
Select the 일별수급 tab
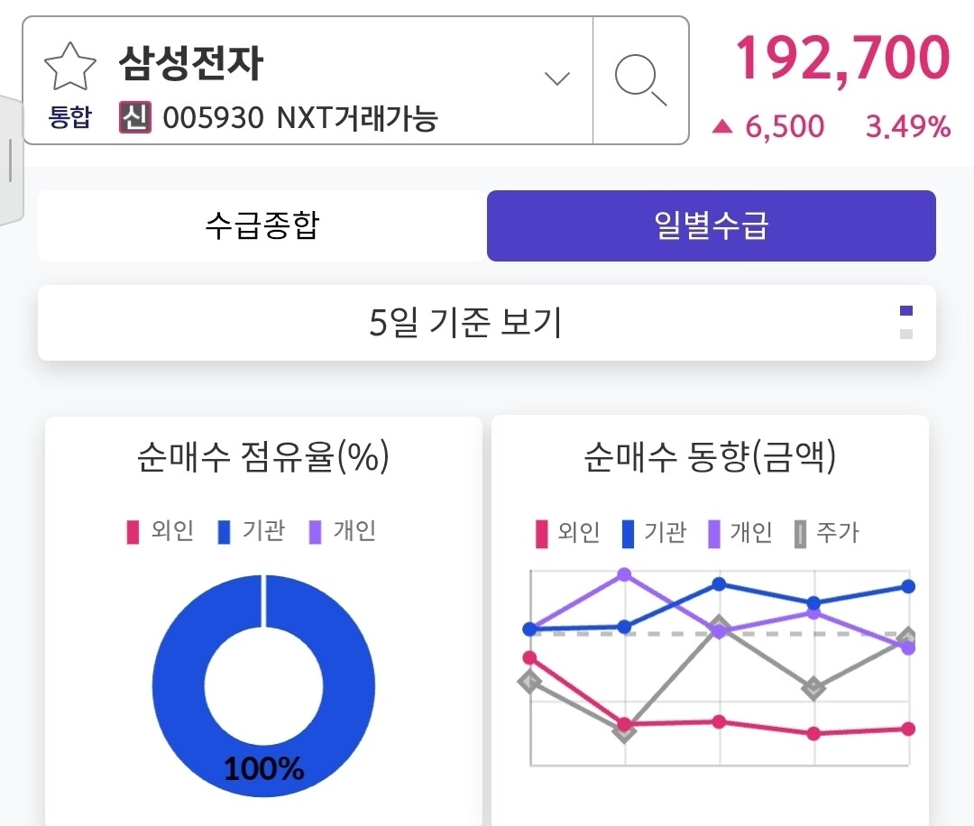pyautogui.click(x=711, y=225)
